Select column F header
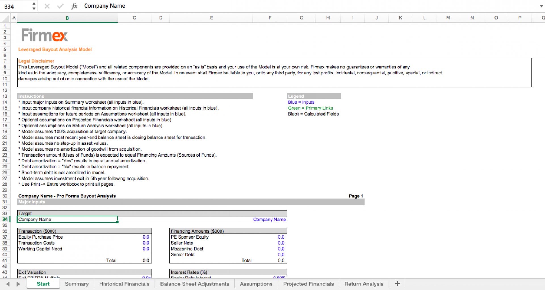 click(x=270, y=18)
